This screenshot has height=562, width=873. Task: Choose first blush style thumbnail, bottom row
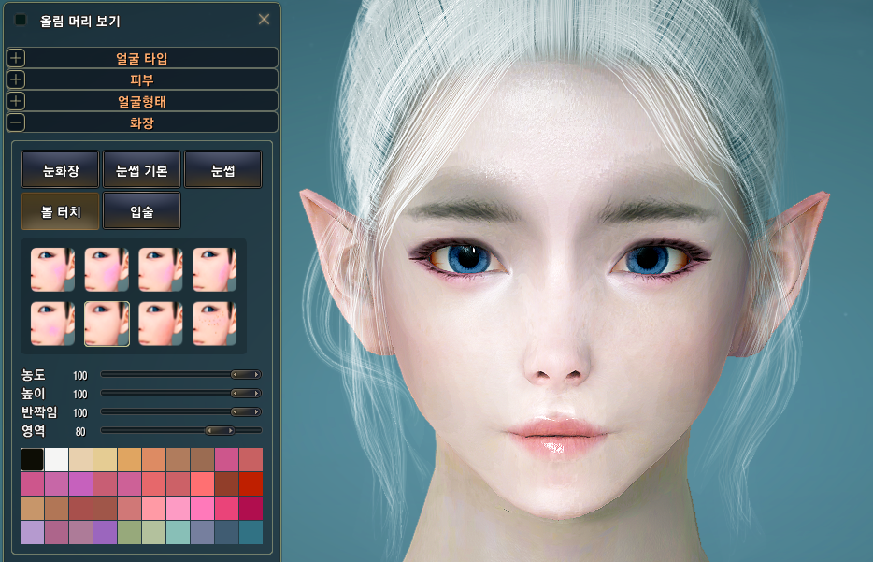coord(52,324)
